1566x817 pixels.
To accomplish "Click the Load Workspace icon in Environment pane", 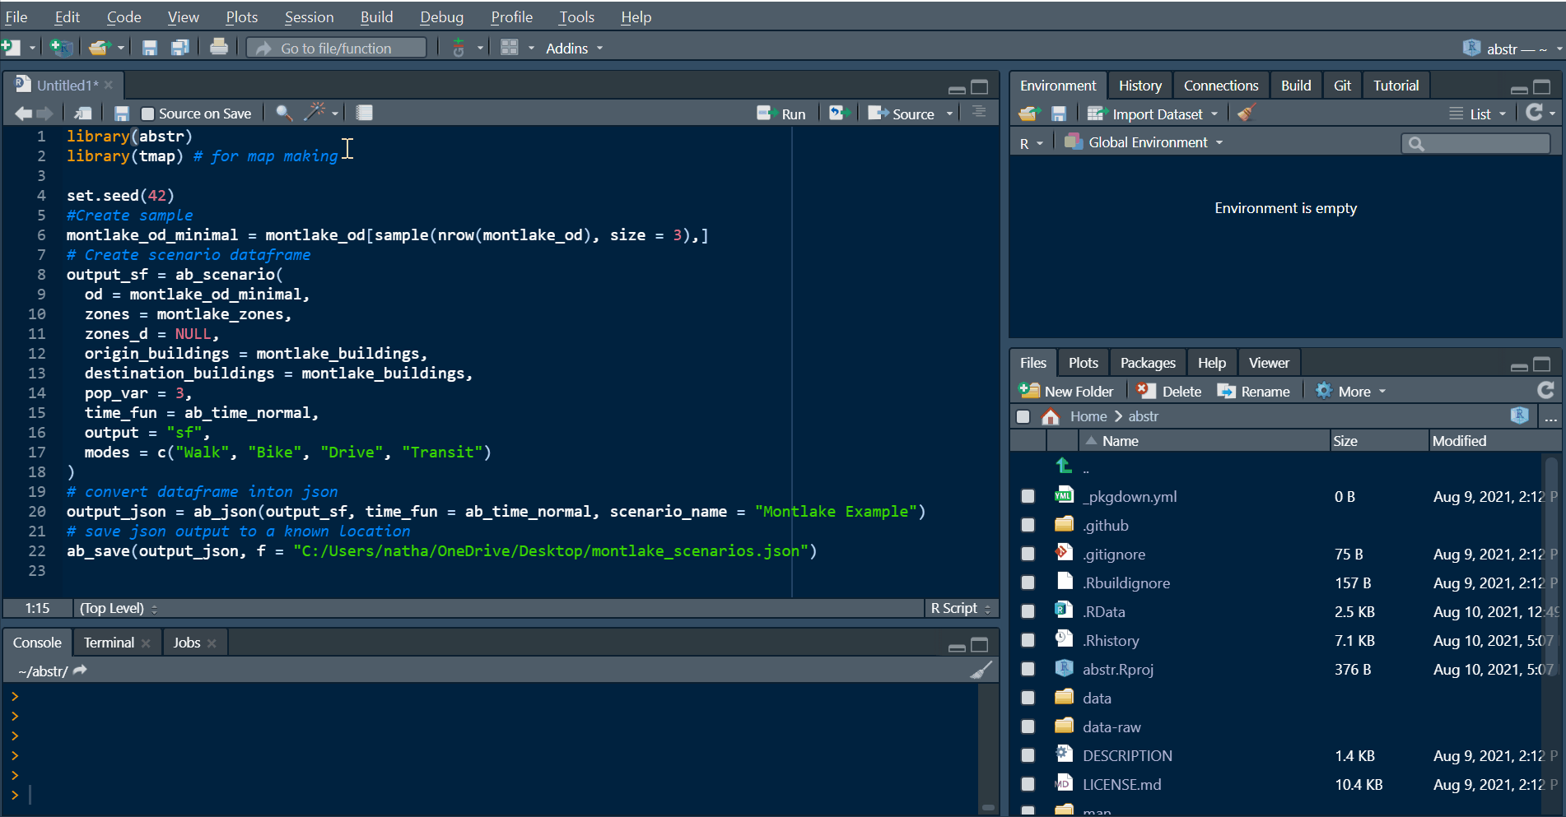I will tap(1029, 114).
